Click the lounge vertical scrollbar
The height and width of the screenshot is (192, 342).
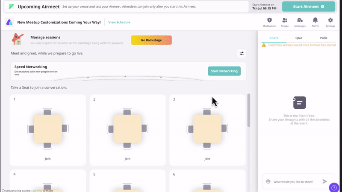pos(249,111)
